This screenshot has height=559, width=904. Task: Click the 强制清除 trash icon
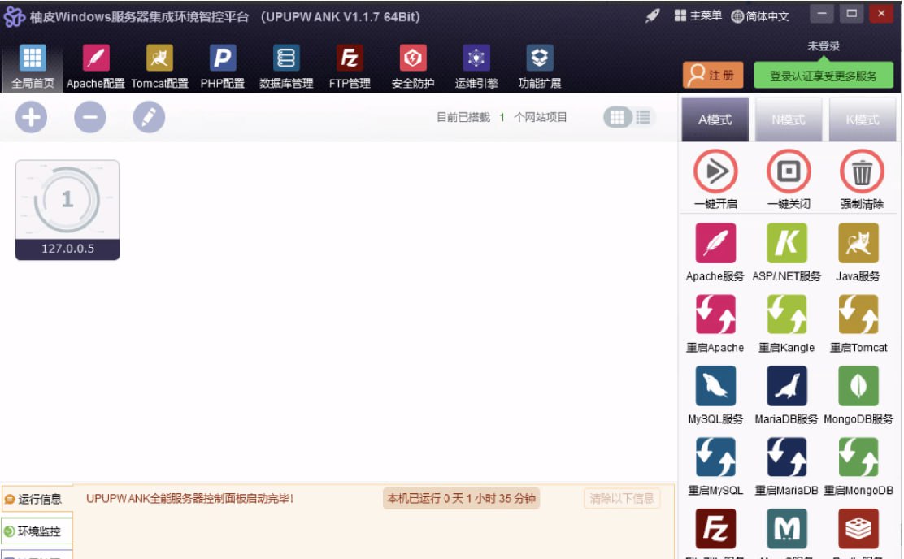tap(861, 171)
